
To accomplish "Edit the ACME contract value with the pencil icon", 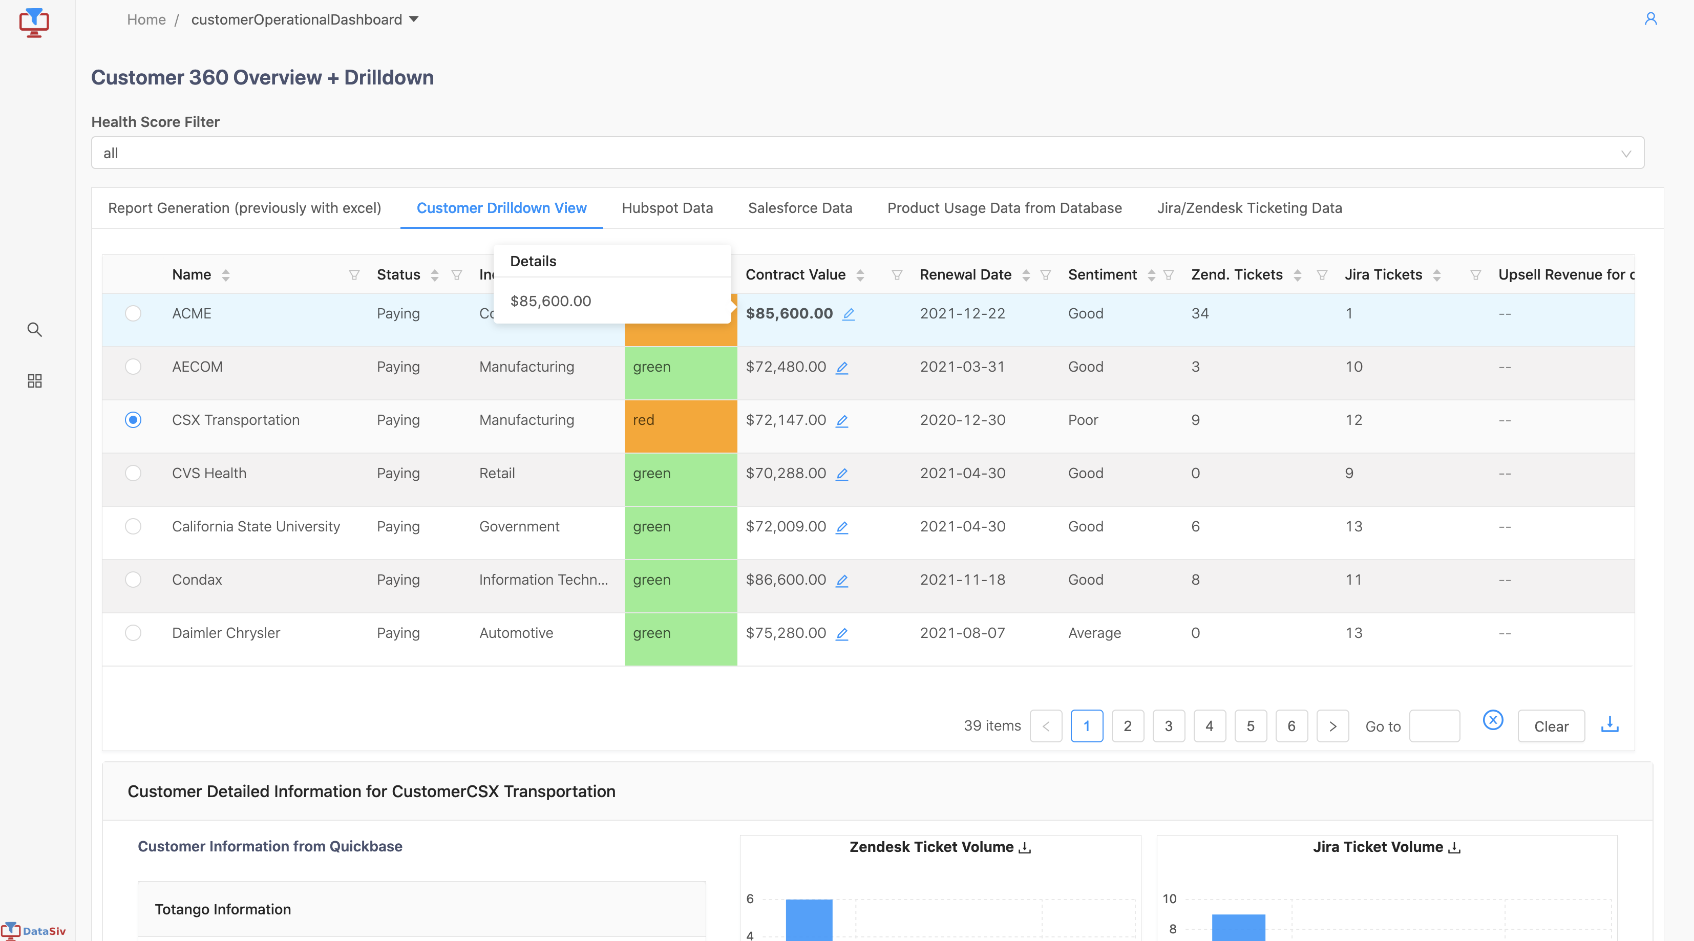I will tap(849, 314).
